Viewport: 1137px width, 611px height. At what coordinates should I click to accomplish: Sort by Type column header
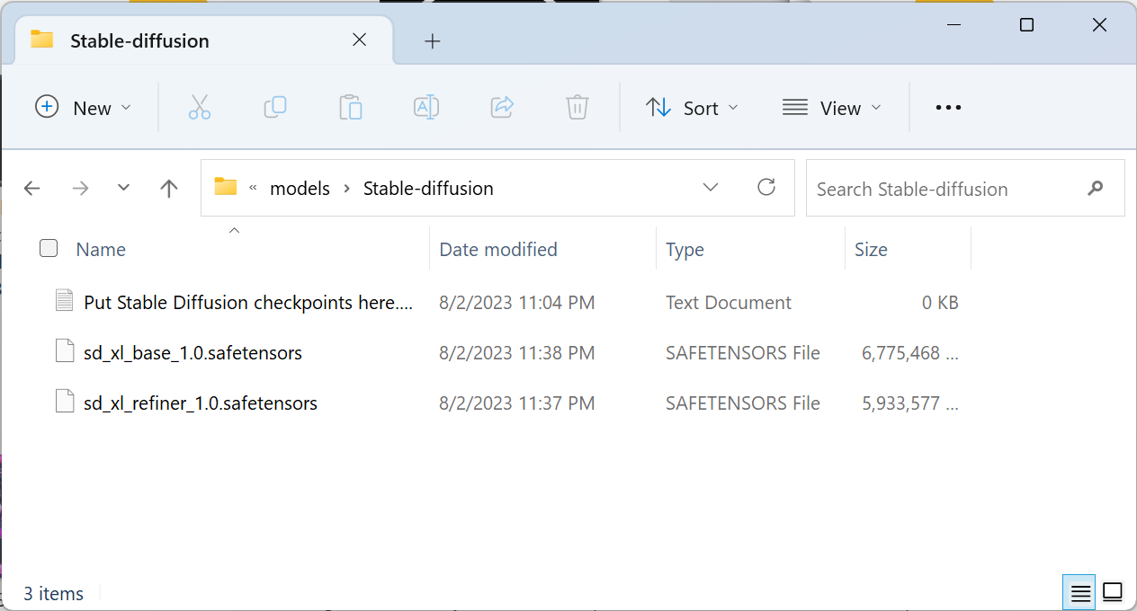point(685,250)
